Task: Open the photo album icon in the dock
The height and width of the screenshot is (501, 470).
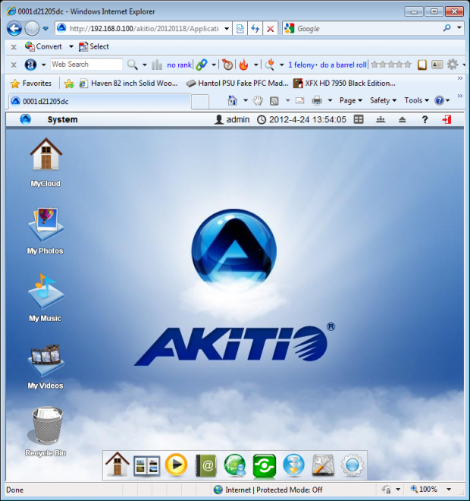Action: (x=146, y=465)
